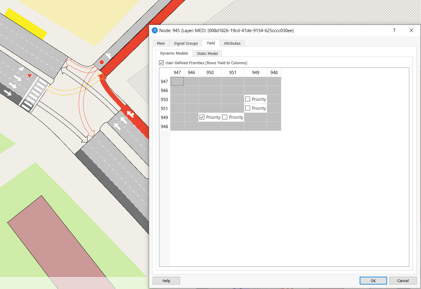Viewport: 421px width, 289px height.
Task: Click the blue node icon in title bar
Action: click(155, 30)
